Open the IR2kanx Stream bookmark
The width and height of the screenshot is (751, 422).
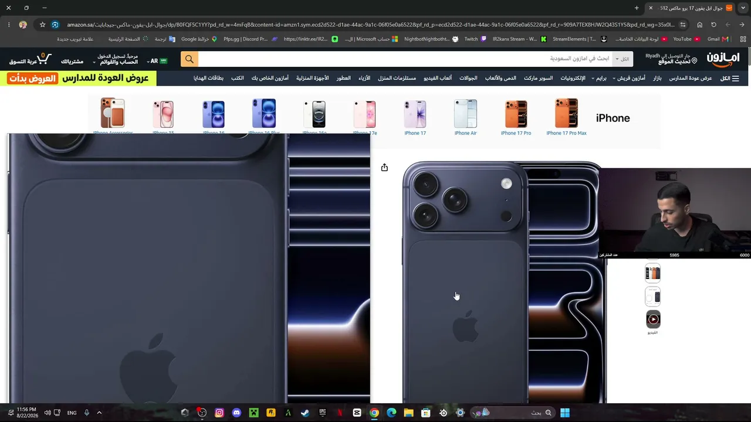coord(519,39)
